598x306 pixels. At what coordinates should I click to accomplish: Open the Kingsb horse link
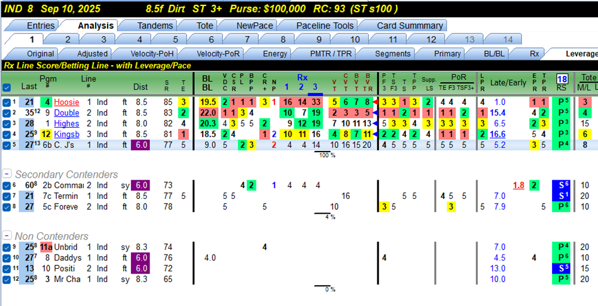(x=67, y=134)
